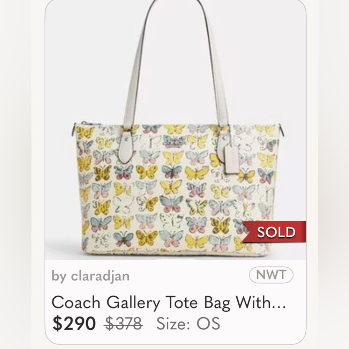The height and width of the screenshot is (349, 349).
Task: Click the Size: OS label
Action: pos(188,324)
